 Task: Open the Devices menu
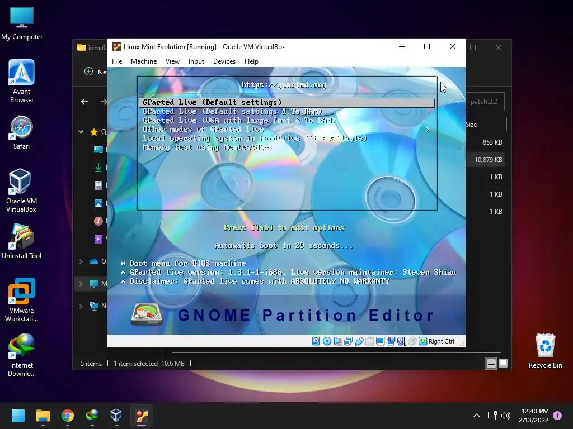coord(224,61)
